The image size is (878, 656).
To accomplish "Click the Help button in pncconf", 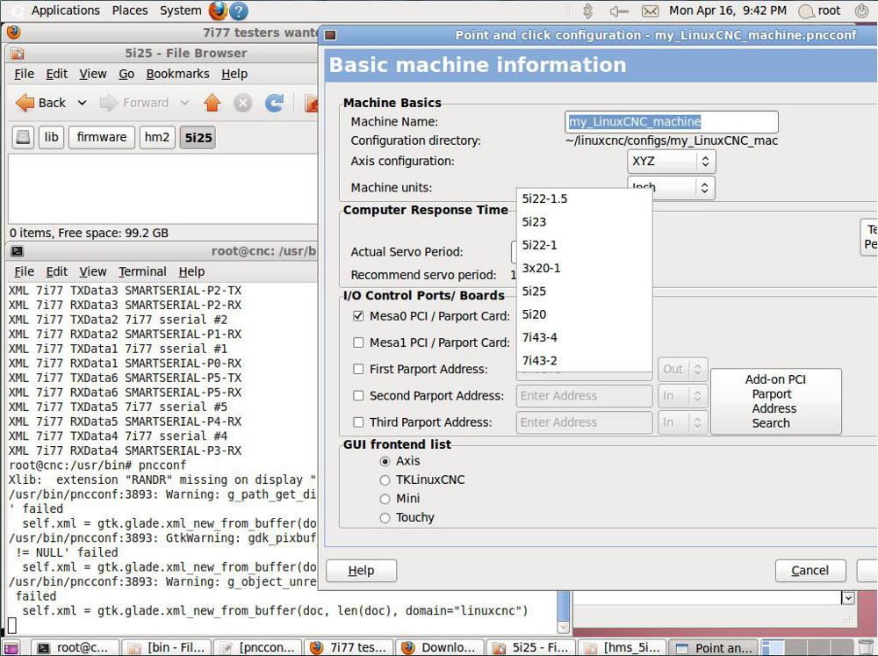I will click(x=361, y=571).
